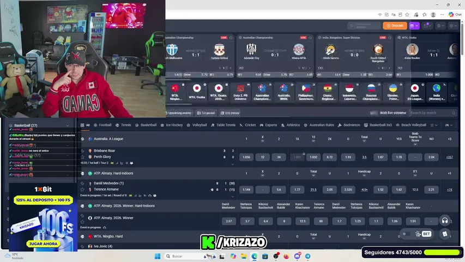The image size is (465, 262).
Task: Expand the Both Teams To Score dropdown
Action: click(415, 144)
